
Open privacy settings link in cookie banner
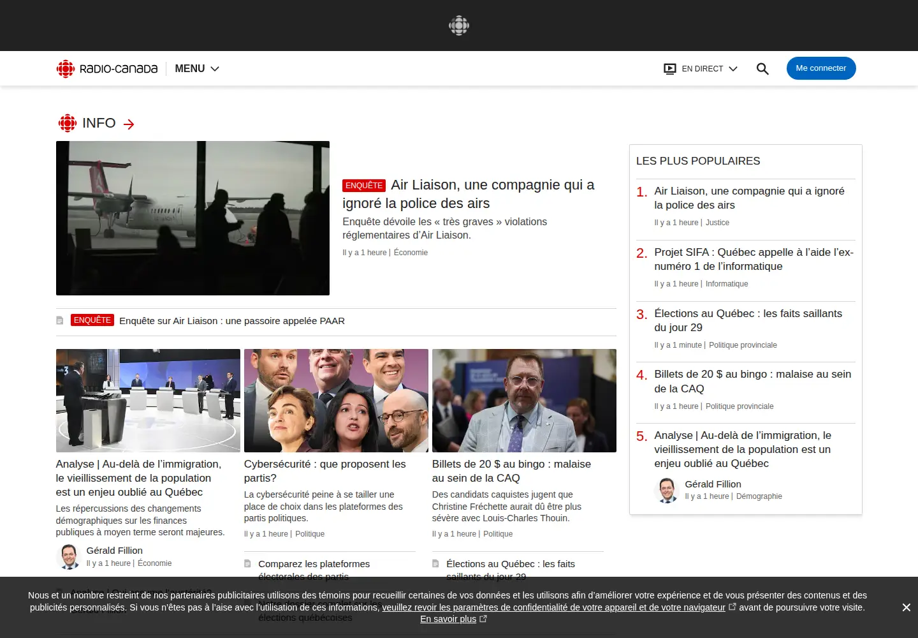553,607
